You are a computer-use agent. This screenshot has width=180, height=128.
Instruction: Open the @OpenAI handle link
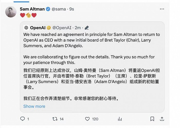[63, 28]
